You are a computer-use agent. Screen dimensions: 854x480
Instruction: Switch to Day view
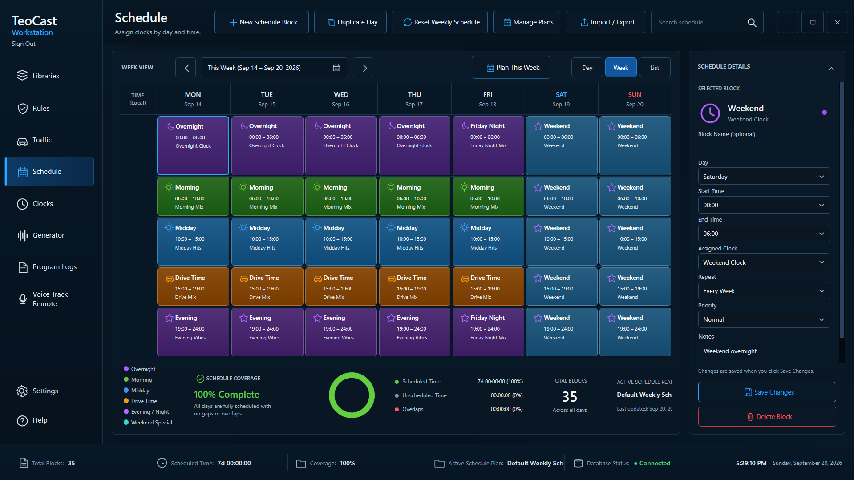[x=587, y=68]
